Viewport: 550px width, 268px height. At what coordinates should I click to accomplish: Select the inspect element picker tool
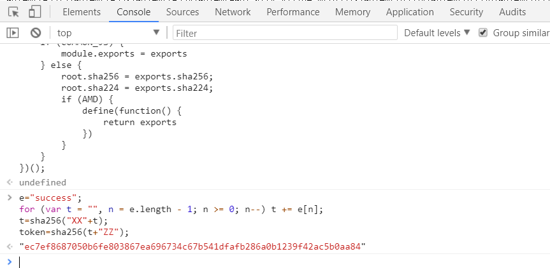click(x=13, y=12)
